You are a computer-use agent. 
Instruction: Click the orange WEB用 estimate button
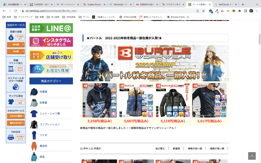(16, 45)
